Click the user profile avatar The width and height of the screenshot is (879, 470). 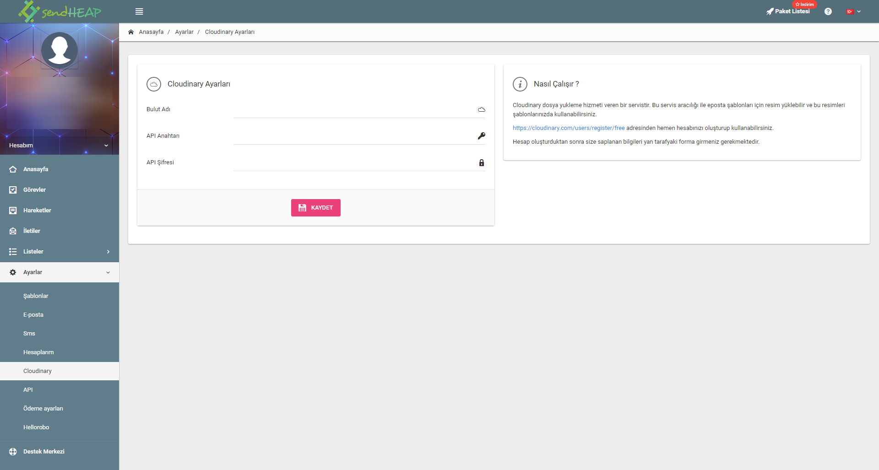60,50
